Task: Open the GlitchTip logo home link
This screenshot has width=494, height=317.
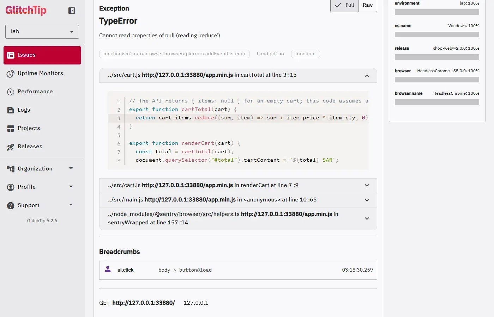Action: point(26,10)
